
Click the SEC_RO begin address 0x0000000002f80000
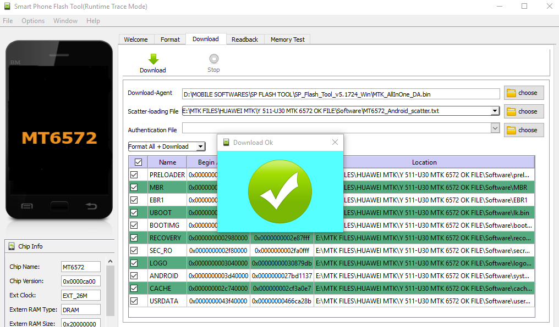(x=218, y=251)
